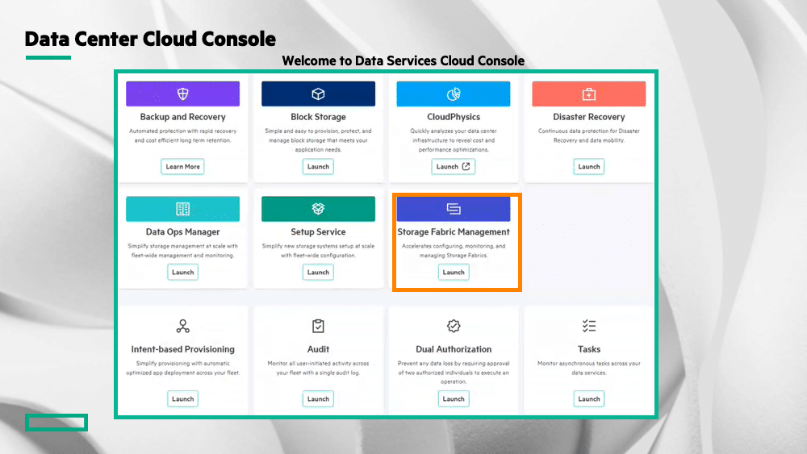This screenshot has height=454, width=807.
Task: Click the Block Storage description text
Action: point(318,140)
